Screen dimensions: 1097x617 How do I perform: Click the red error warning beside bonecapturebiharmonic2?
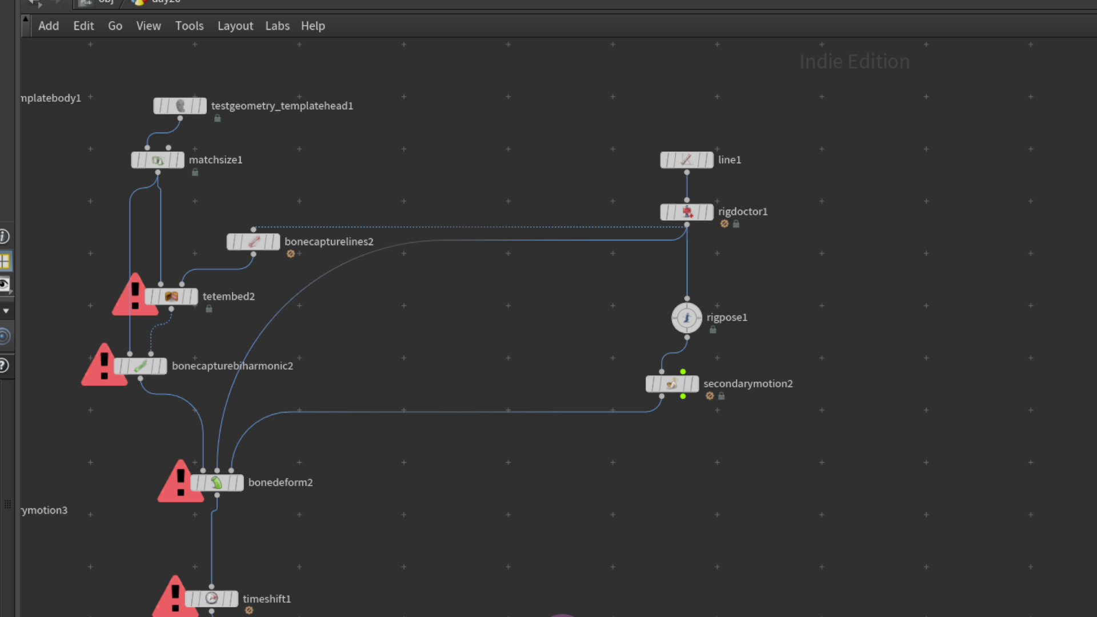104,366
